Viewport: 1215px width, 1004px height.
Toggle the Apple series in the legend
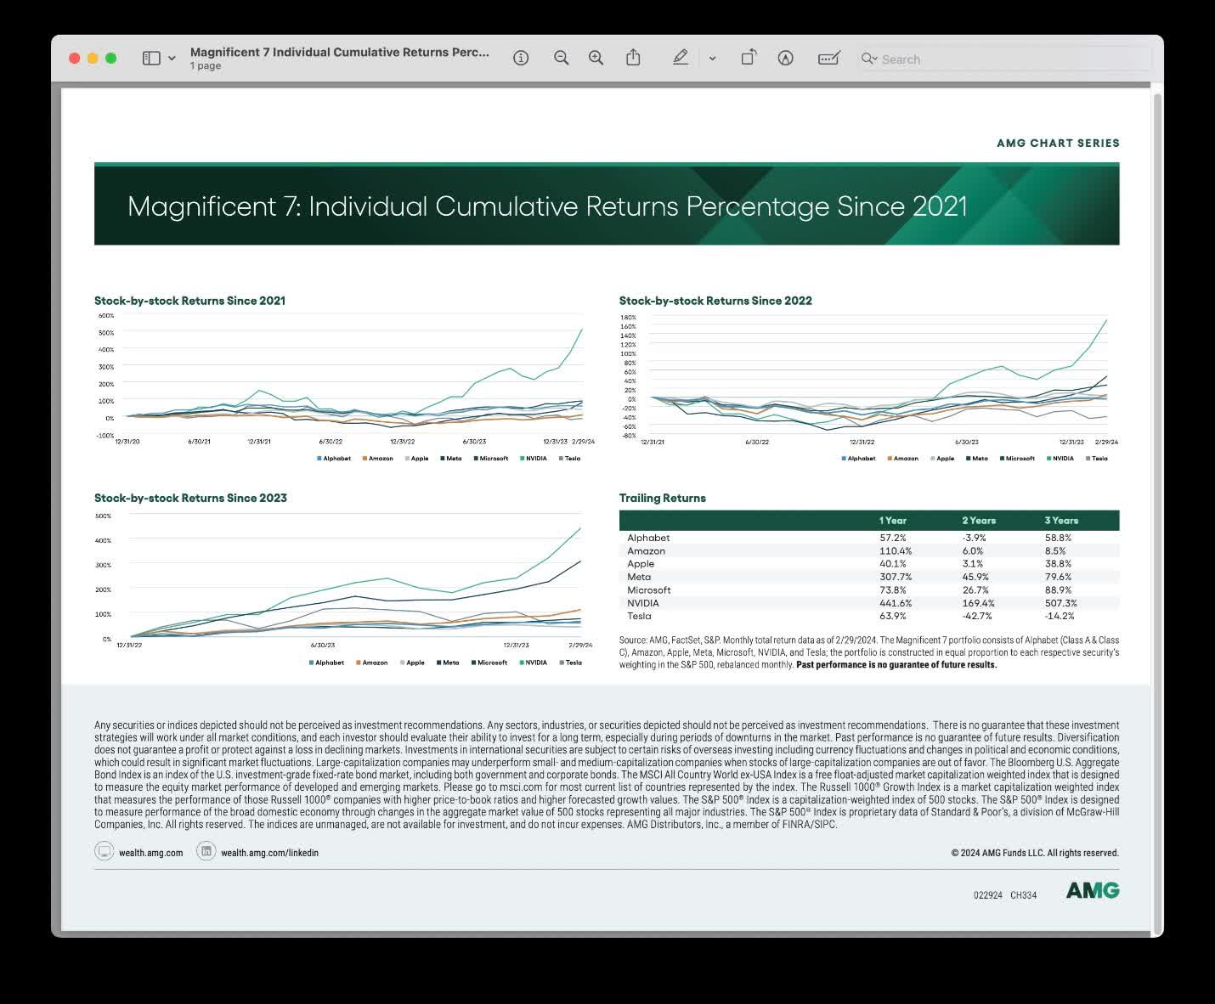point(418,458)
